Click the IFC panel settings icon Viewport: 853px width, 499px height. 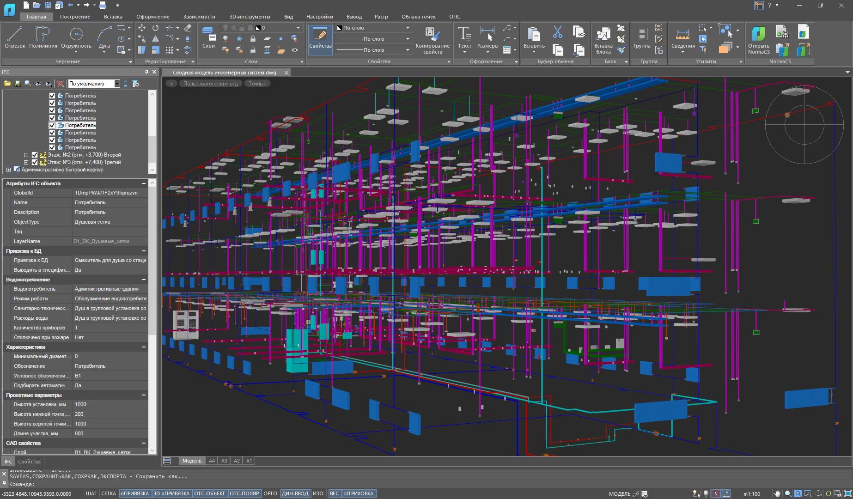click(x=135, y=84)
